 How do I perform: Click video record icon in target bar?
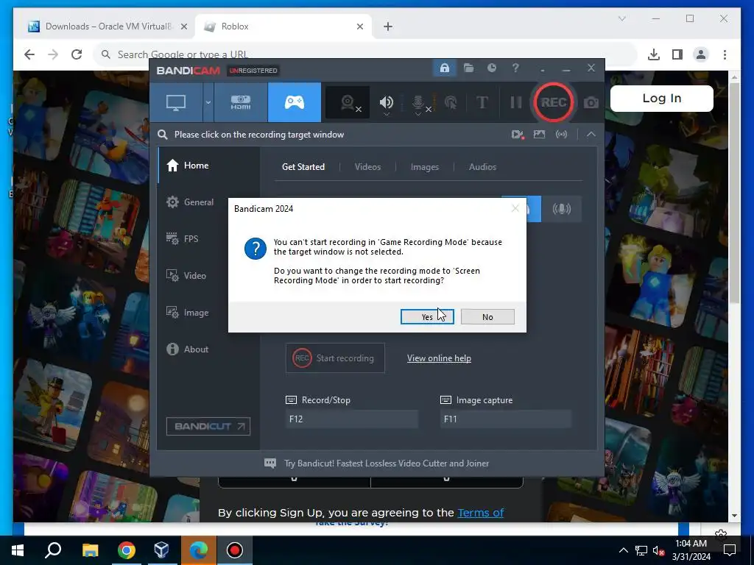coord(518,135)
